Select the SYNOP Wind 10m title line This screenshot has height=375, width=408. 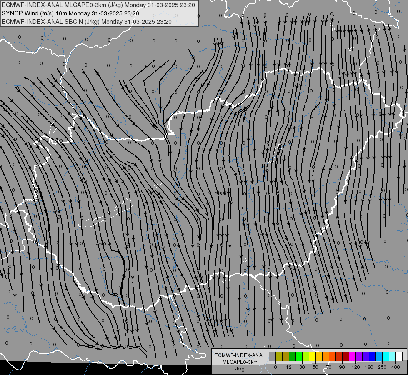click(x=70, y=13)
